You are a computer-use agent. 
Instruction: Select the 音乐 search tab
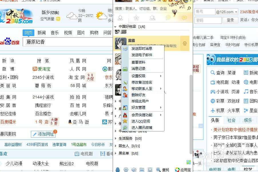coord(55,33)
